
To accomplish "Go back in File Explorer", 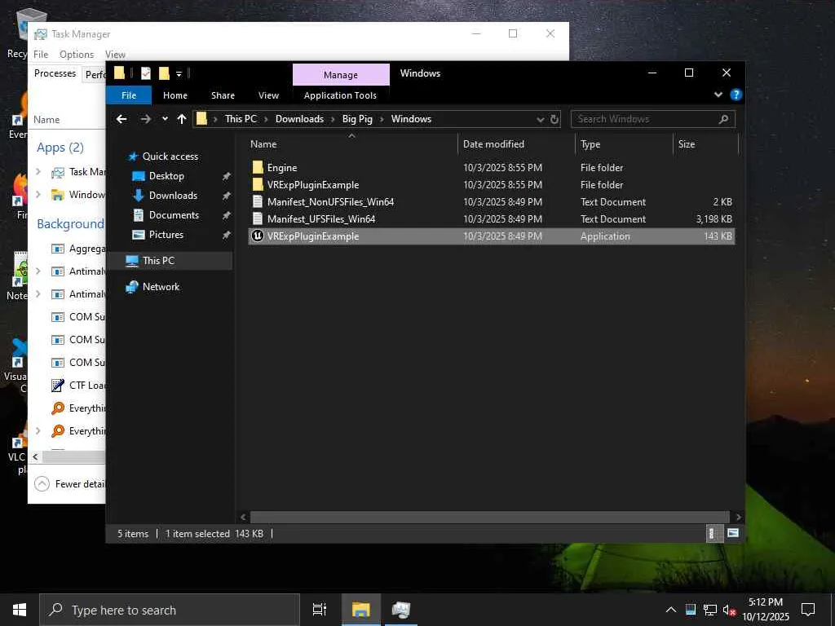I will point(121,119).
